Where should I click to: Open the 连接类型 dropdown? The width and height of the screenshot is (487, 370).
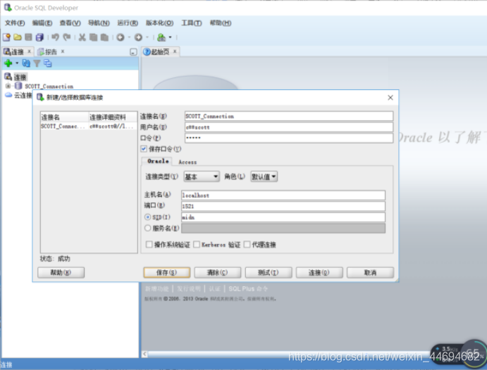click(x=202, y=177)
